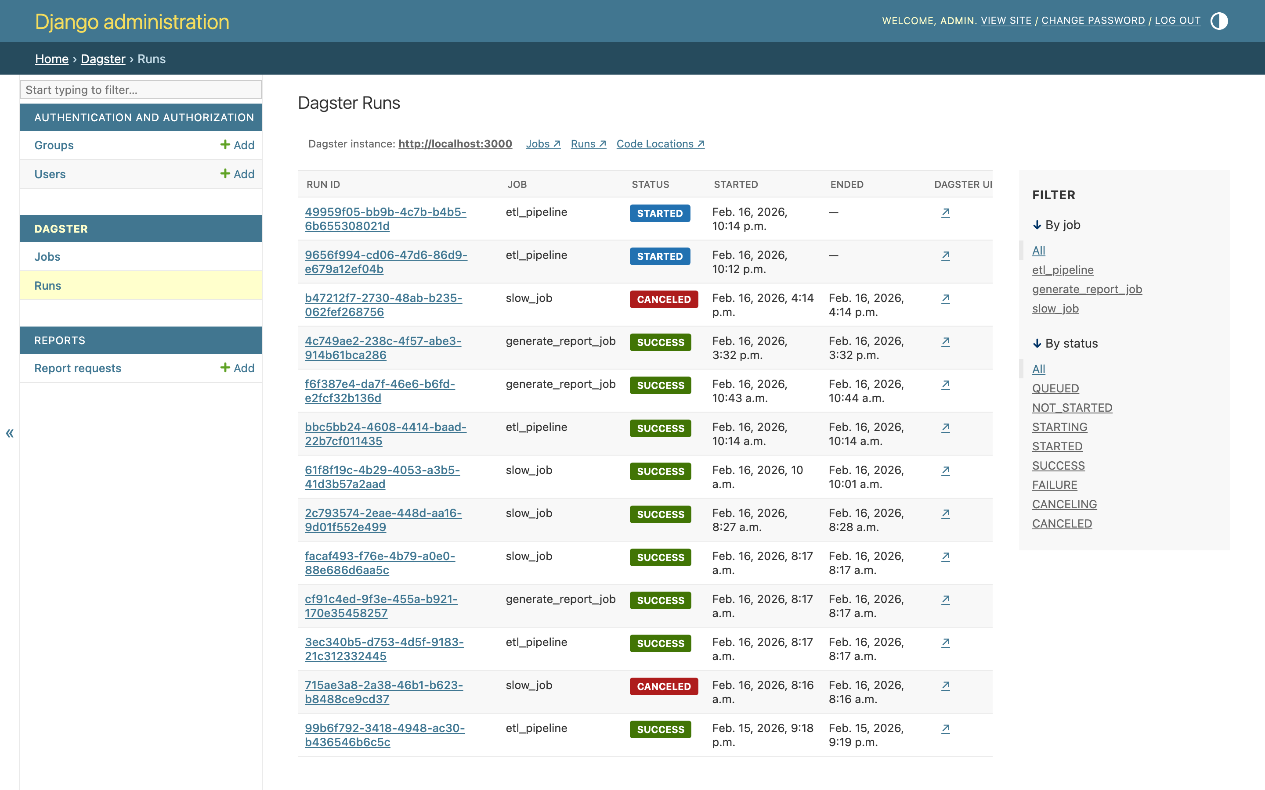The height and width of the screenshot is (790, 1265).
Task: Open run f6f387e4-da7f-46e6-b6fd-e2fcf32b136d
Action: coord(379,391)
